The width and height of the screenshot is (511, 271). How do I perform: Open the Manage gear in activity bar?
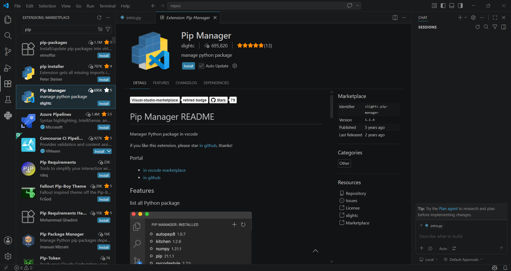click(x=8, y=256)
